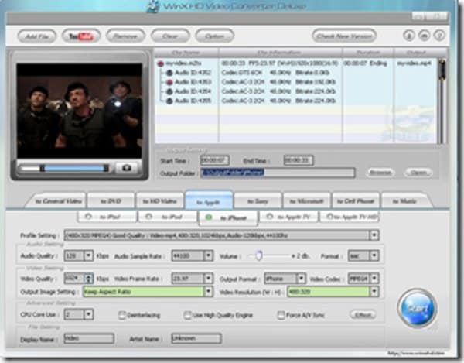Click the Add File button

37,36
